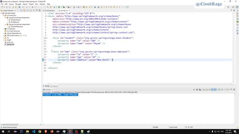Select spring.xml in Project Explorer

[10, 44]
